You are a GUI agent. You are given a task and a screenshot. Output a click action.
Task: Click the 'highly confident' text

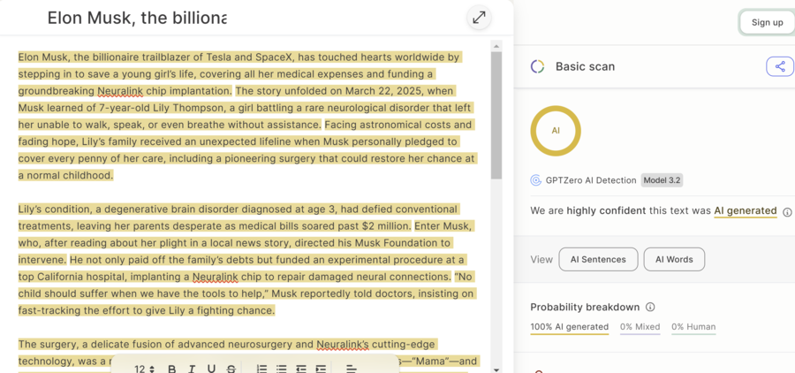click(x=606, y=210)
